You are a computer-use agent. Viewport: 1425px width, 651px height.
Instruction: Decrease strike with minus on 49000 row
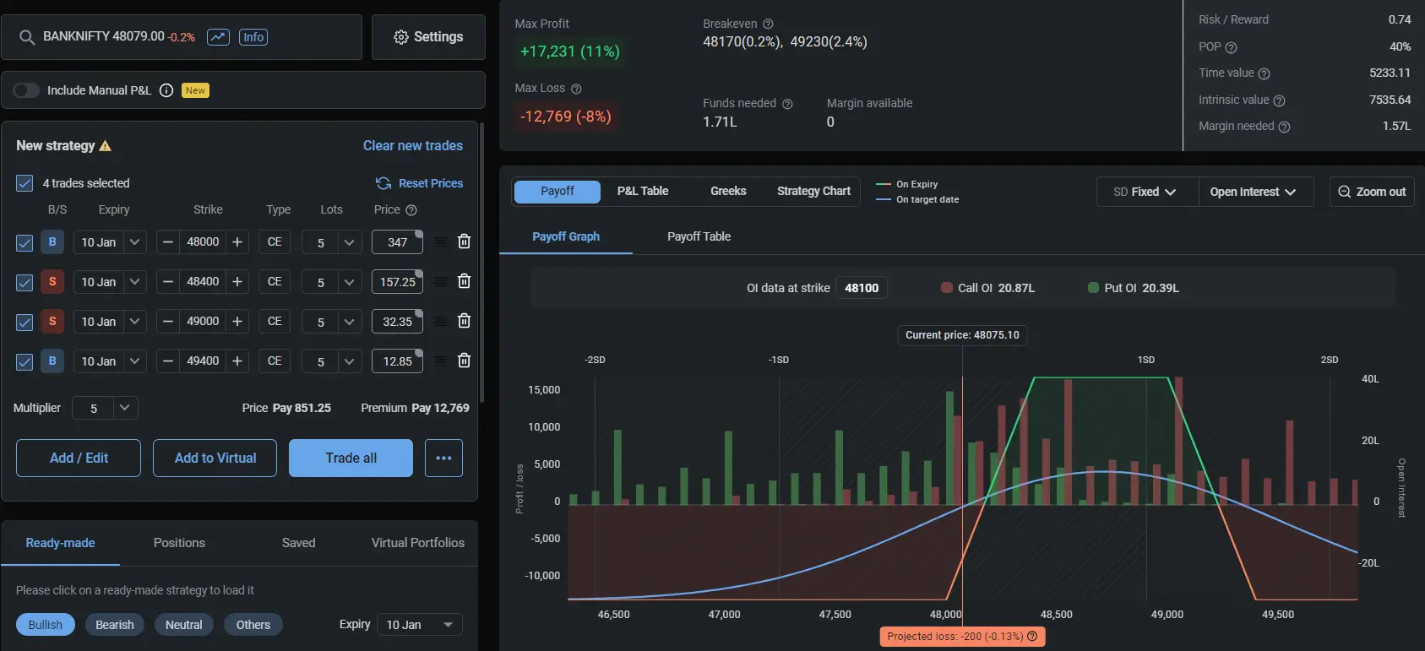click(168, 321)
